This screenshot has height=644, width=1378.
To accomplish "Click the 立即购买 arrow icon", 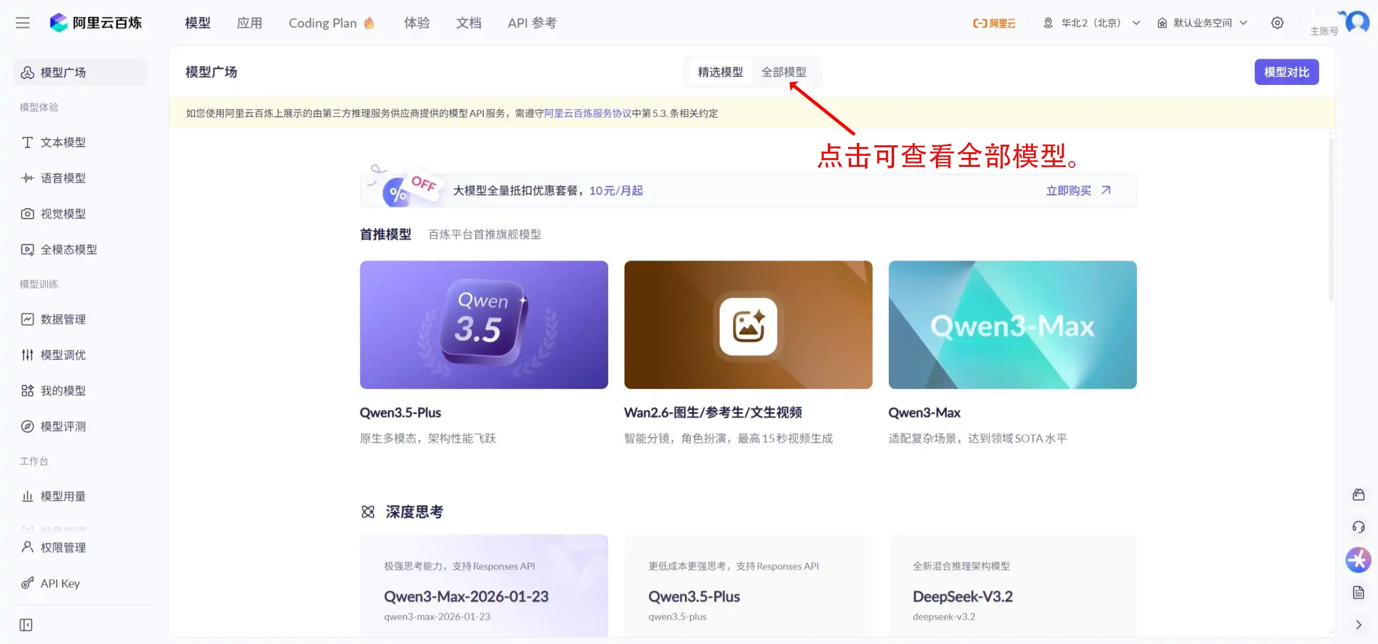I will (1106, 190).
